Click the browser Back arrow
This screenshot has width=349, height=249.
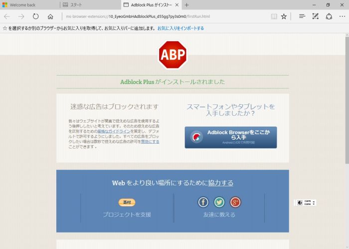(7, 16)
